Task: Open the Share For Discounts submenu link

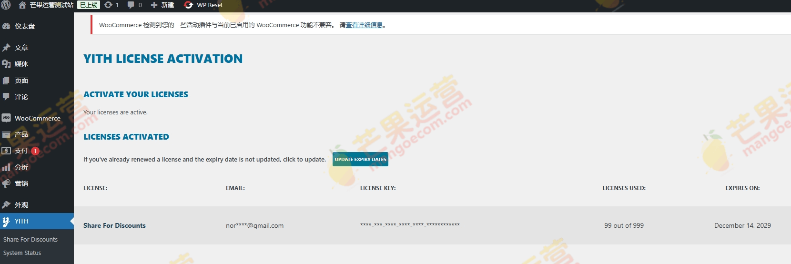Action: [x=30, y=239]
